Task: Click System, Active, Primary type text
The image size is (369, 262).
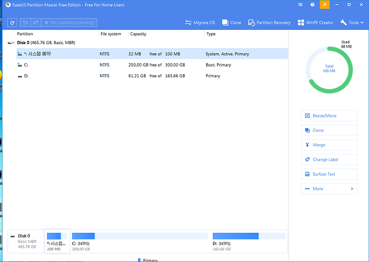Action: (228, 54)
